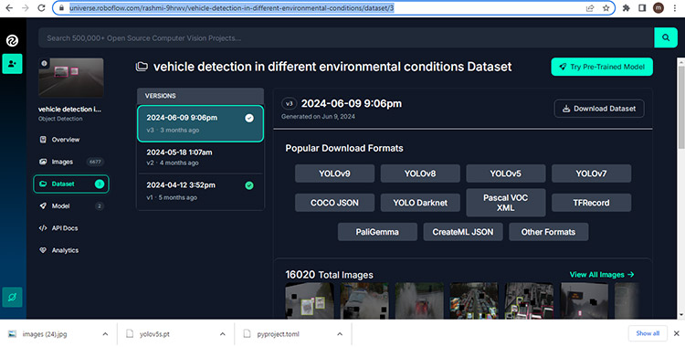Click the browser back arrow
This screenshot has height=347, width=685.
(x=9, y=8)
